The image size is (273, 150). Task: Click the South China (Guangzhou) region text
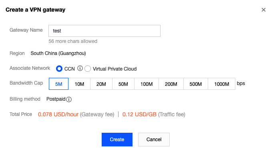[x=58, y=53]
